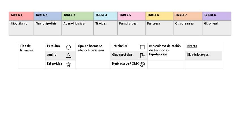
Task: Select the double-circle icon beside Derivada de POMC
Action: click(x=142, y=64)
